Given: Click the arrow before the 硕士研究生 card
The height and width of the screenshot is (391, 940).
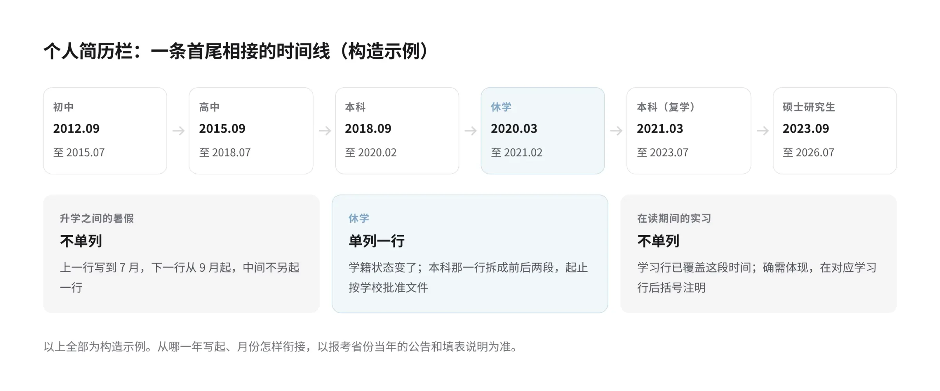Looking at the screenshot, I should pos(762,131).
